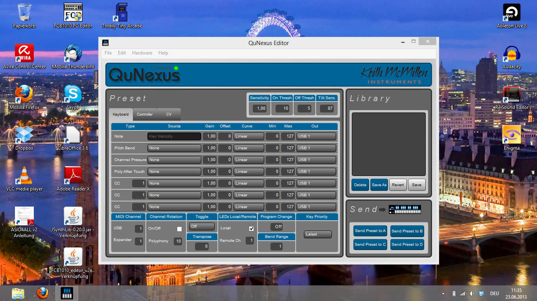Open Key Priority Latest dropdown
Image resolution: width=537 pixels, height=301 pixels.
[x=318, y=234]
